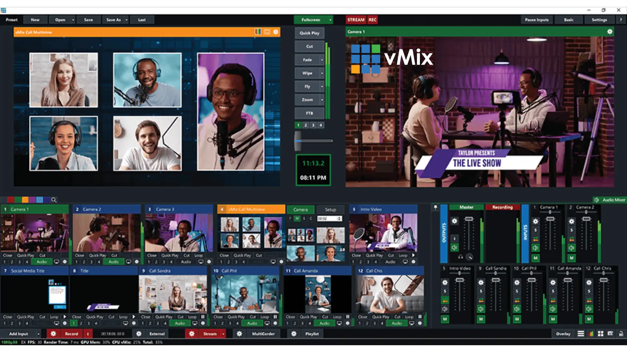Open MultiCorder settings gear
Image resolution: width=627 pixels, height=352 pixels.
click(x=239, y=334)
